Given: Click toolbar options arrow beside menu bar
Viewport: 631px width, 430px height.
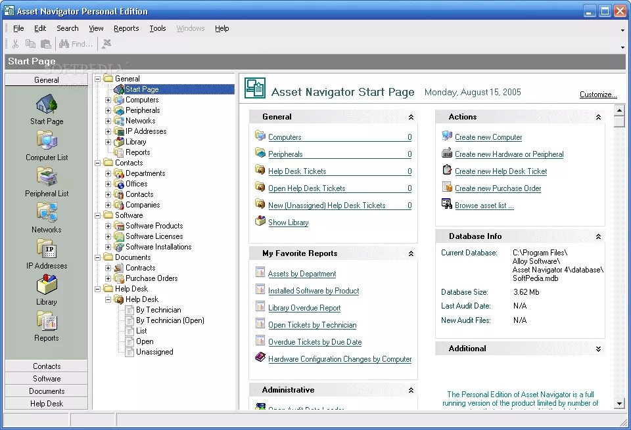Looking at the screenshot, I should click(x=622, y=30).
